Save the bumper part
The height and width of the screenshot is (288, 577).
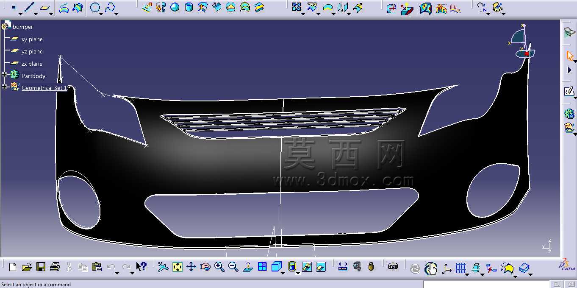pyautogui.click(x=41, y=267)
